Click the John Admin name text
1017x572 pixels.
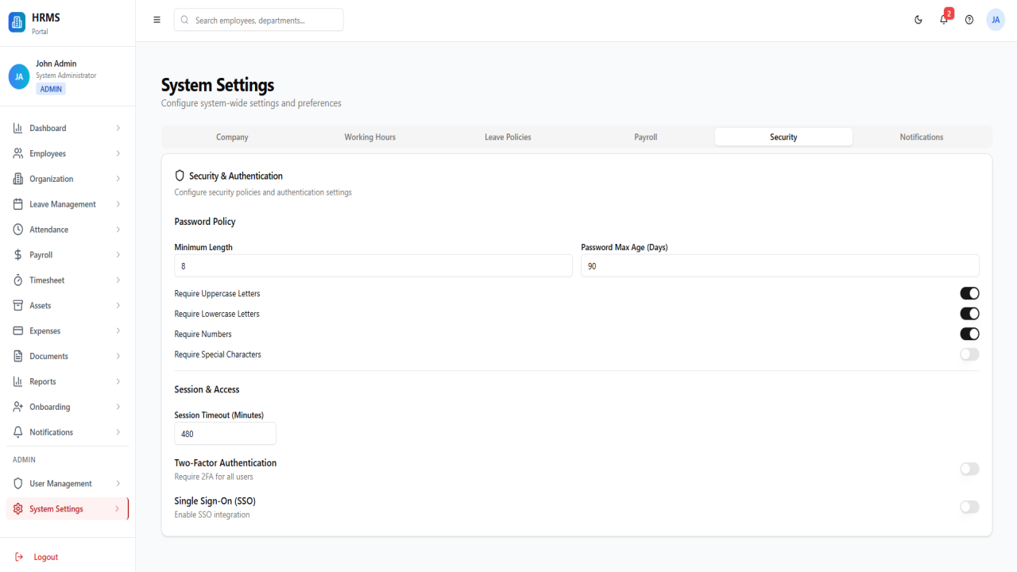(56, 64)
